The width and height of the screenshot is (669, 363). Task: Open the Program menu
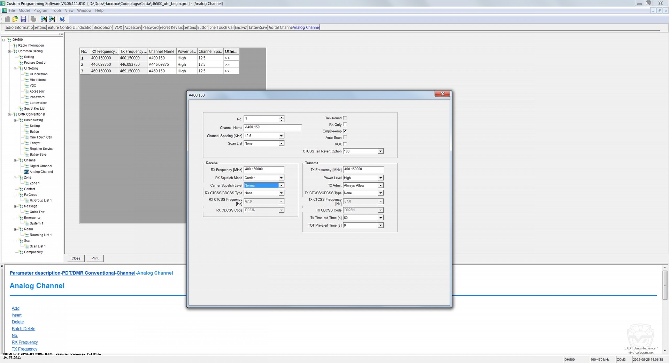41,10
